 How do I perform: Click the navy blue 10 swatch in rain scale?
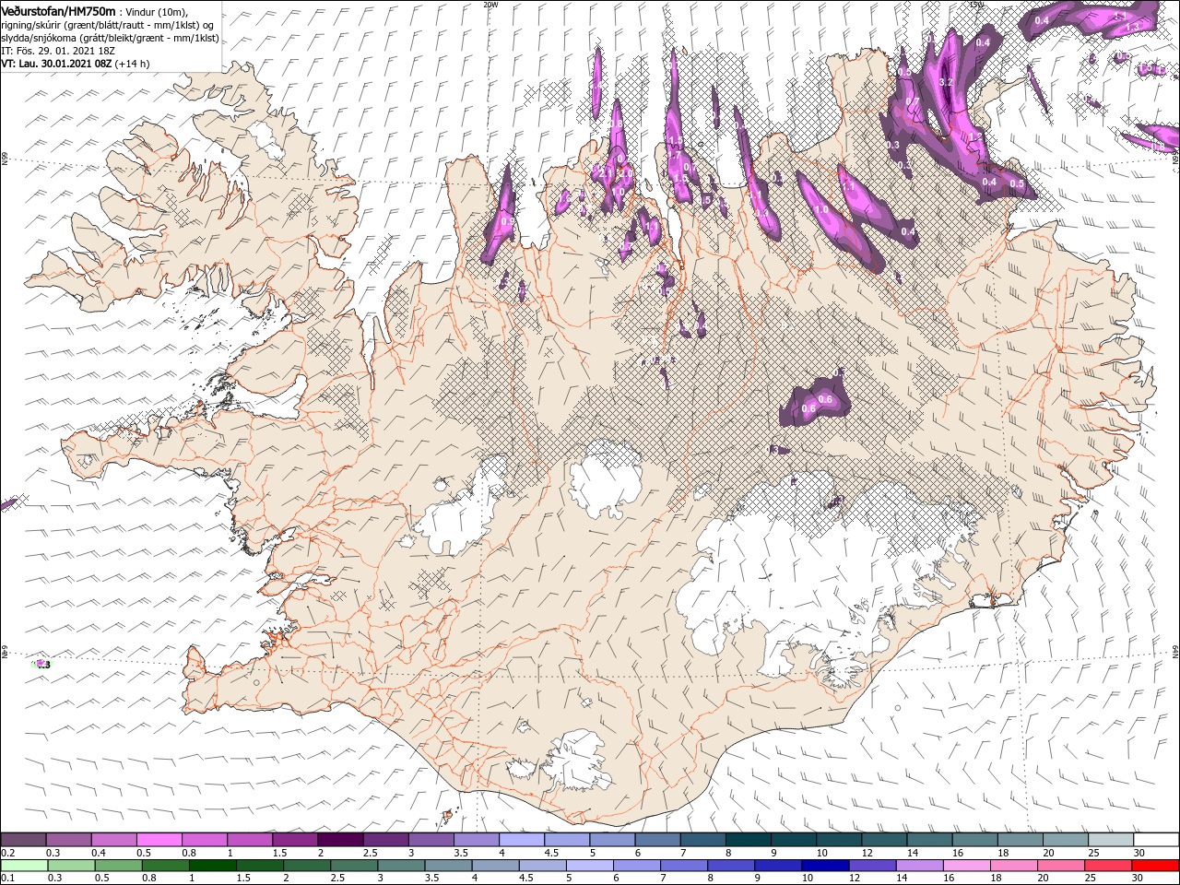pos(825,866)
